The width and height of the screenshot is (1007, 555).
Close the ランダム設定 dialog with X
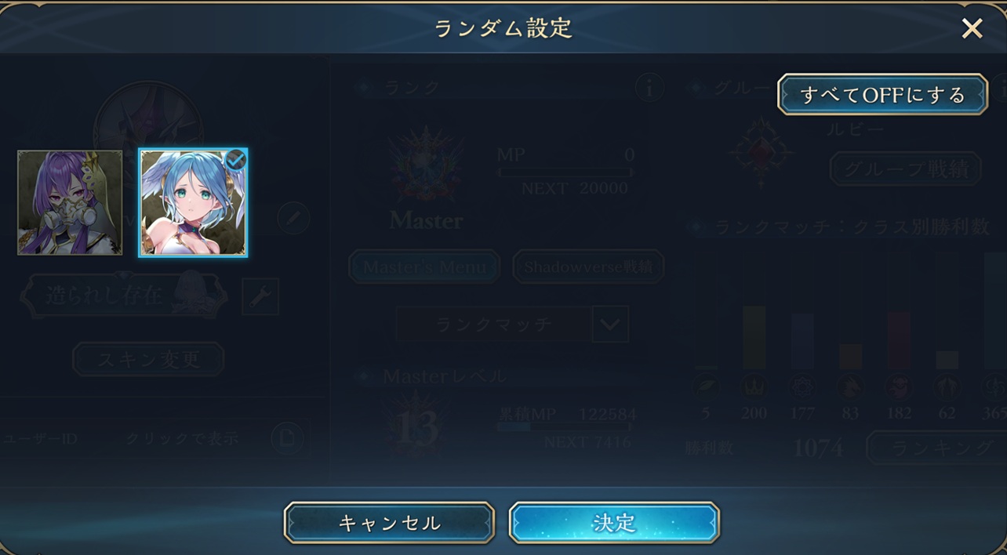972,29
